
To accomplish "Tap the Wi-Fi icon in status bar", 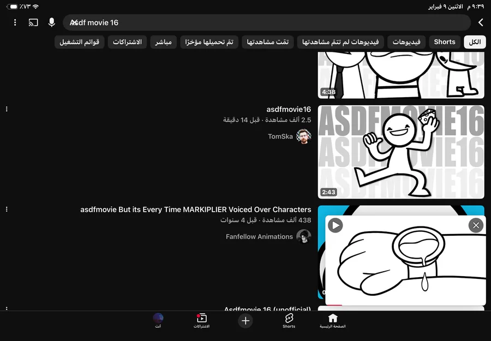I will (x=35, y=7).
